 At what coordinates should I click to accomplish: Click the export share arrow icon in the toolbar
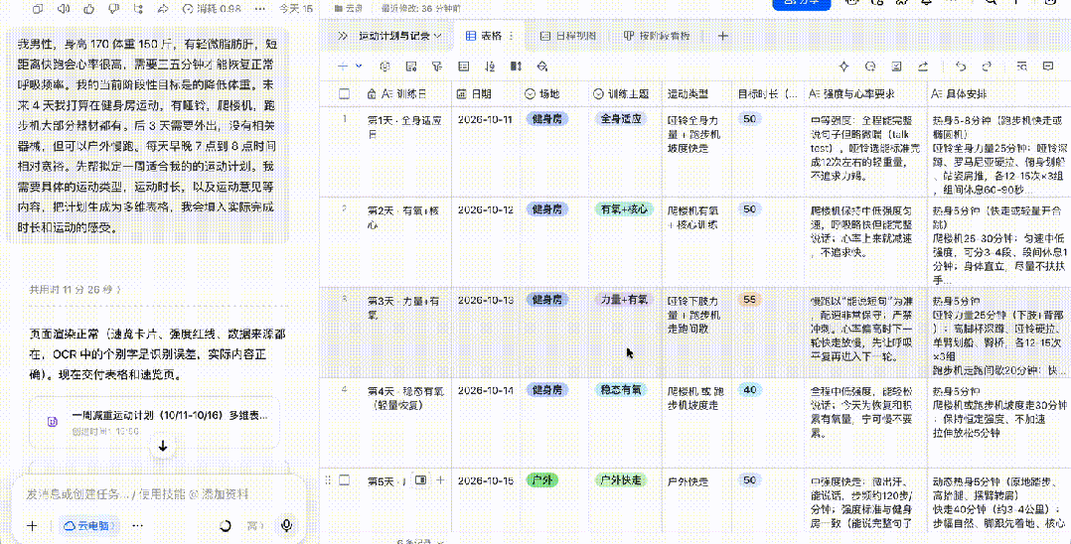tap(923, 67)
